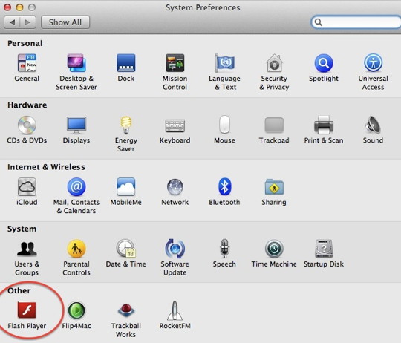This screenshot has height=343, width=401.
Task: Focus the search field in toolbar
Action: 356,22
